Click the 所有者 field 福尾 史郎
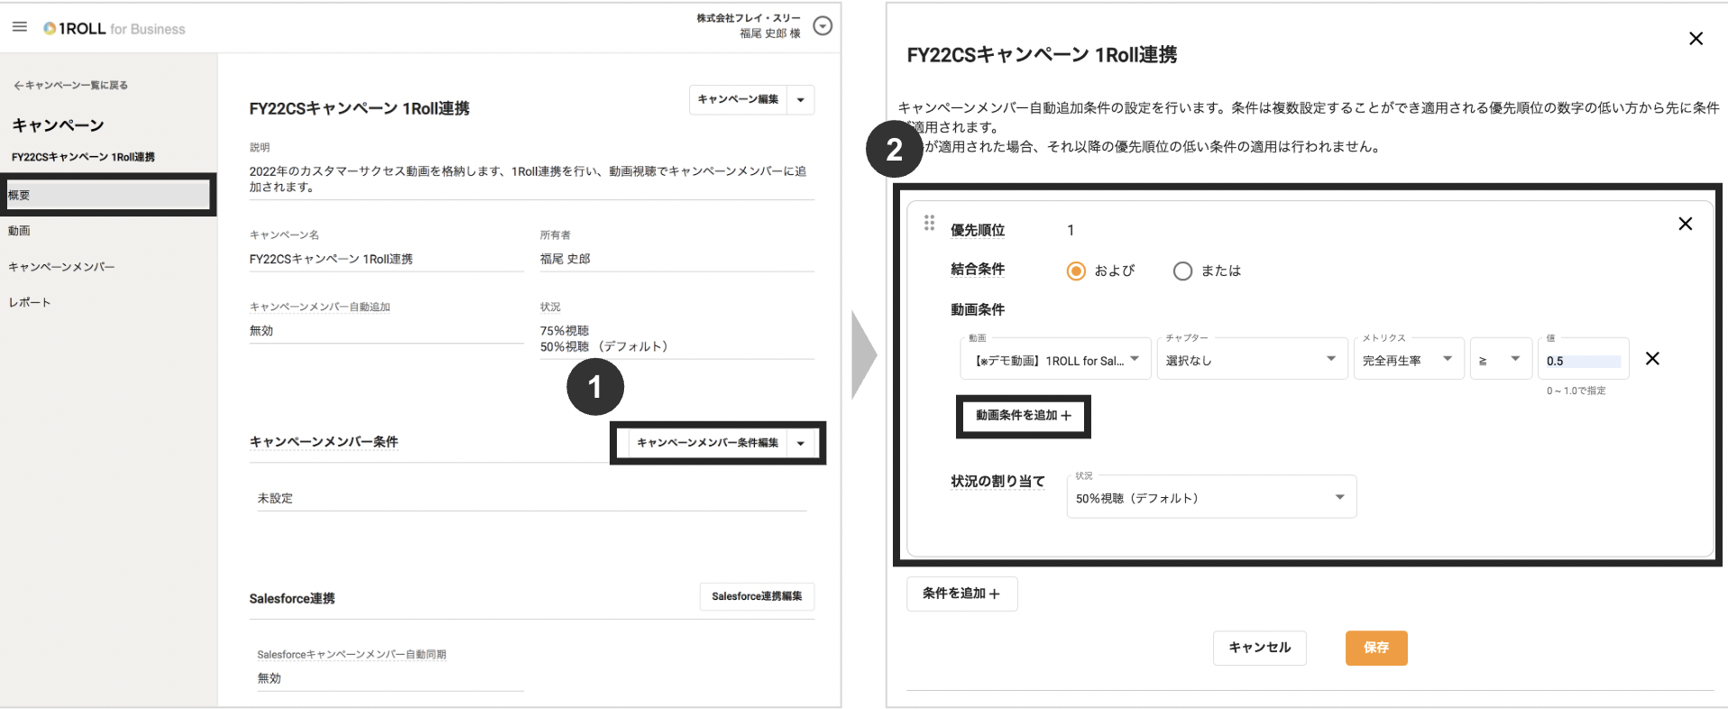 click(565, 259)
